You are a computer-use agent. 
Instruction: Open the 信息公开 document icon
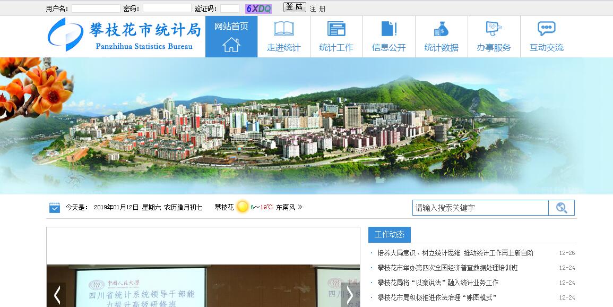coord(388,29)
